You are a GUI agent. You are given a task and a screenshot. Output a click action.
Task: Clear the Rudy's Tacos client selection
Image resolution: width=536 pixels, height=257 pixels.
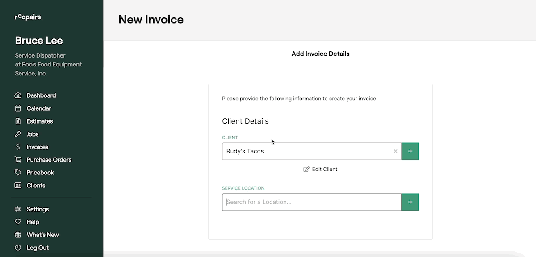point(395,151)
